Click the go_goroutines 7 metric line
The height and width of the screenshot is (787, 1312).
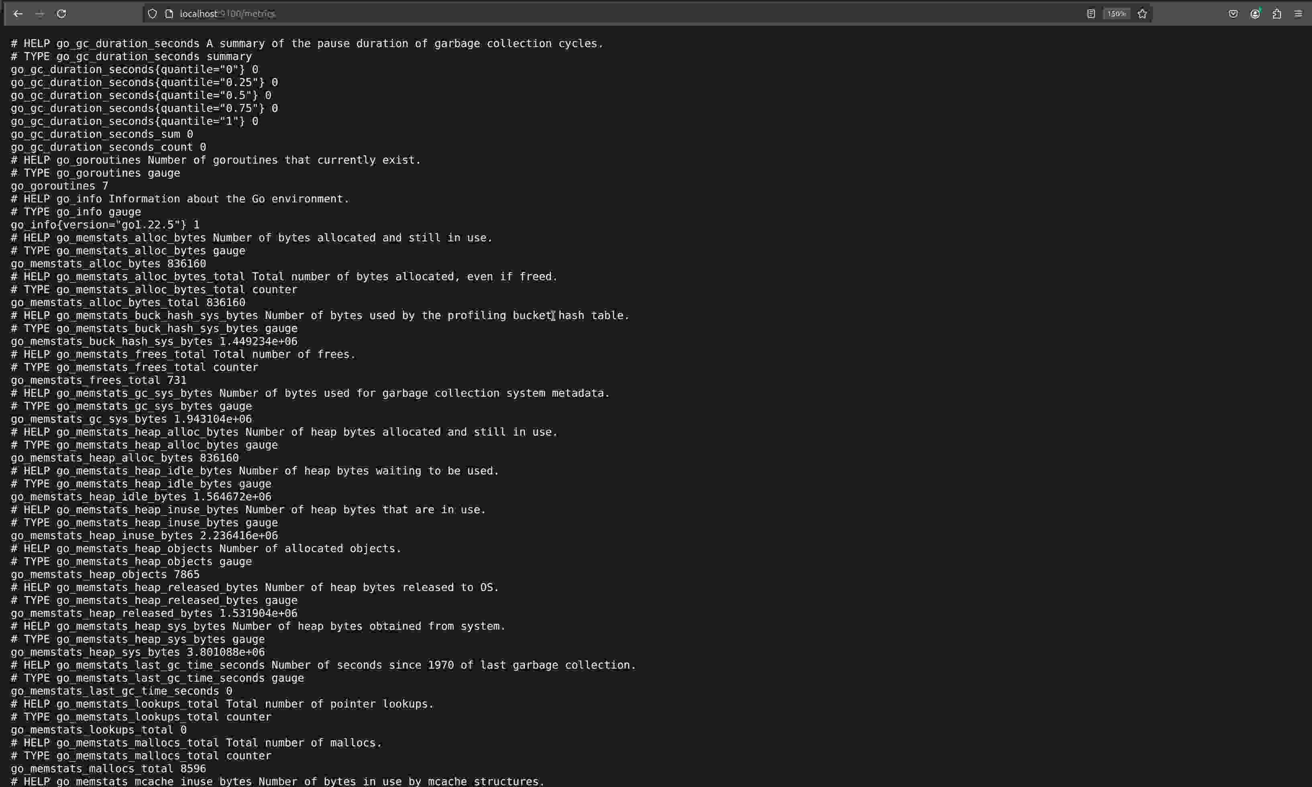[x=59, y=186]
